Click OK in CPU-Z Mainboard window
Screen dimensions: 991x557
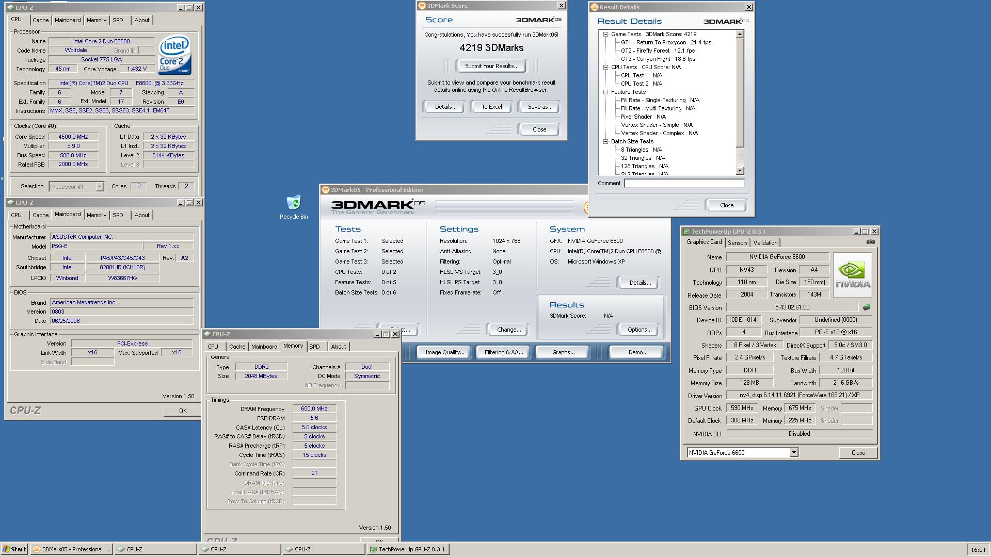point(182,411)
